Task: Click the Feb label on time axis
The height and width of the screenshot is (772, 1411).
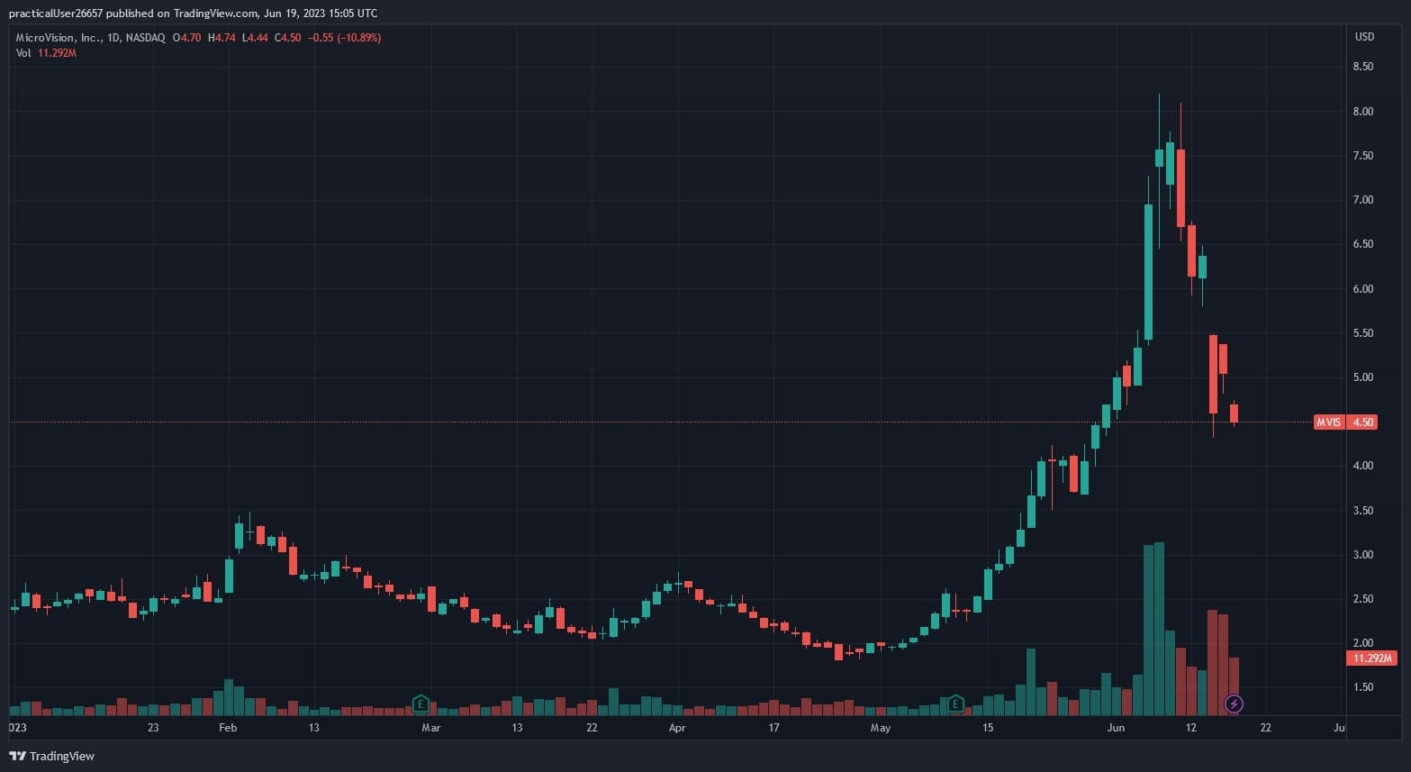Action: pos(228,728)
